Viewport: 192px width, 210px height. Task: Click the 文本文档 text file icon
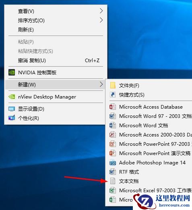[x=113, y=181]
